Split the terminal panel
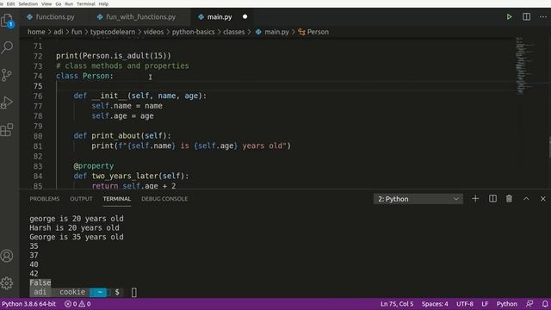The width and height of the screenshot is (551, 310). pos(492,199)
